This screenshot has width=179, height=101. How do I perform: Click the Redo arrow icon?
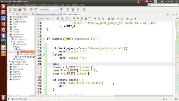(36, 9)
